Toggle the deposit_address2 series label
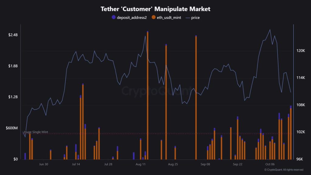Image resolution: width=311 pixels, height=175 pixels. [x=132, y=18]
